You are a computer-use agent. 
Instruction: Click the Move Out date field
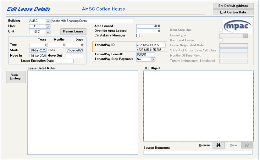(x=75, y=56)
